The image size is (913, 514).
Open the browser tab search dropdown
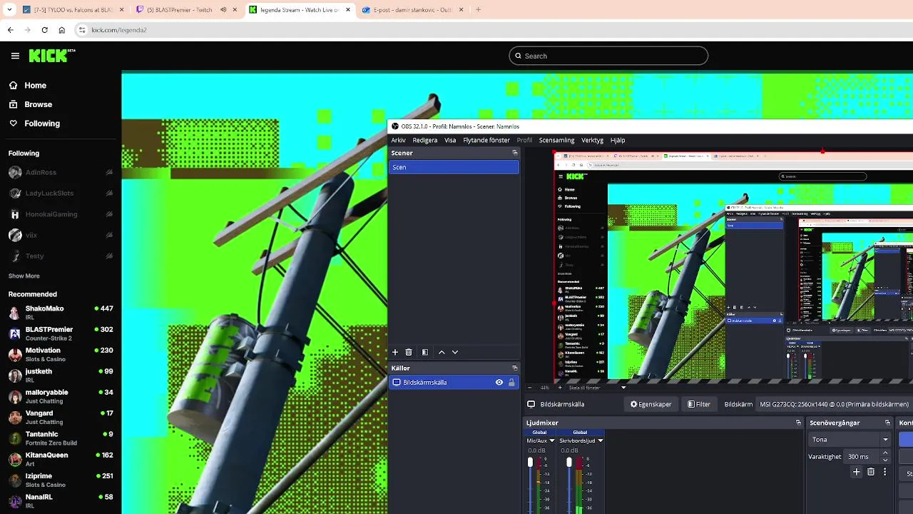(9, 10)
